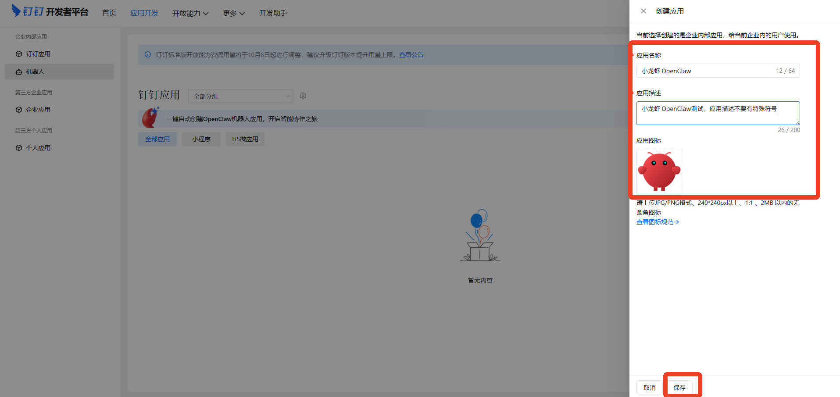Expand the 开放能力 menu
This screenshot has height=397, width=840.
coord(190,13)
